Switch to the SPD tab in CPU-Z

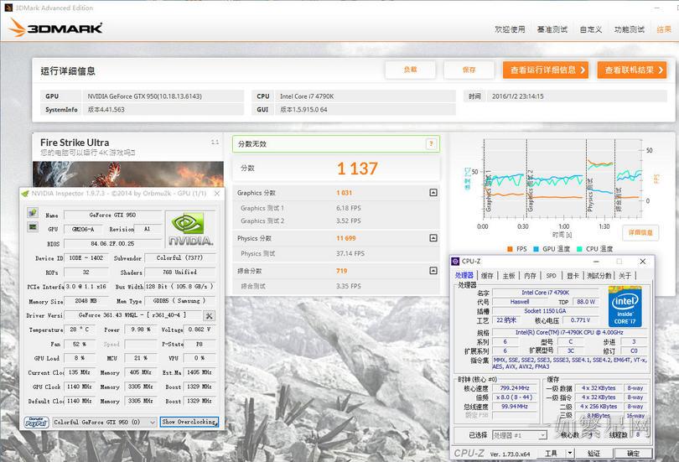(x=552, y=275)
